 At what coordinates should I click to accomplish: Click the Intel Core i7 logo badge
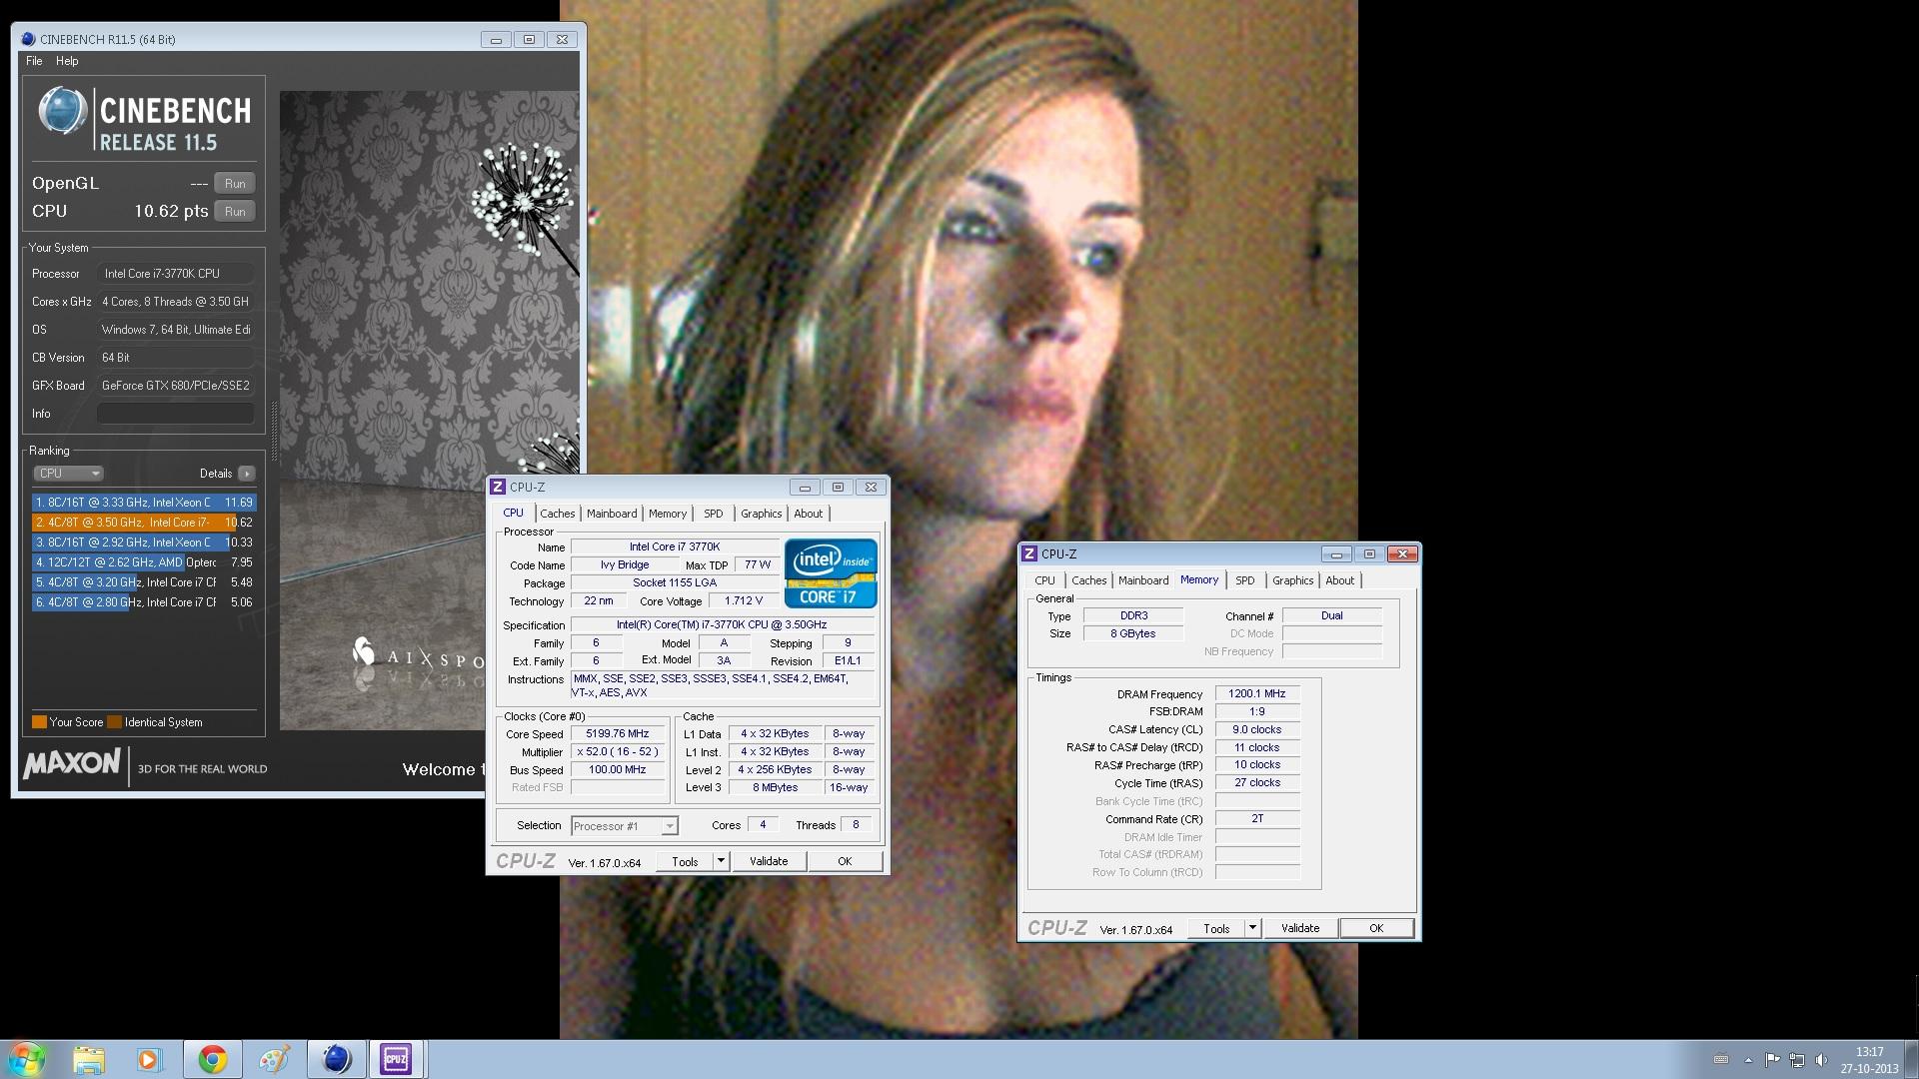[x=831, y=572]
